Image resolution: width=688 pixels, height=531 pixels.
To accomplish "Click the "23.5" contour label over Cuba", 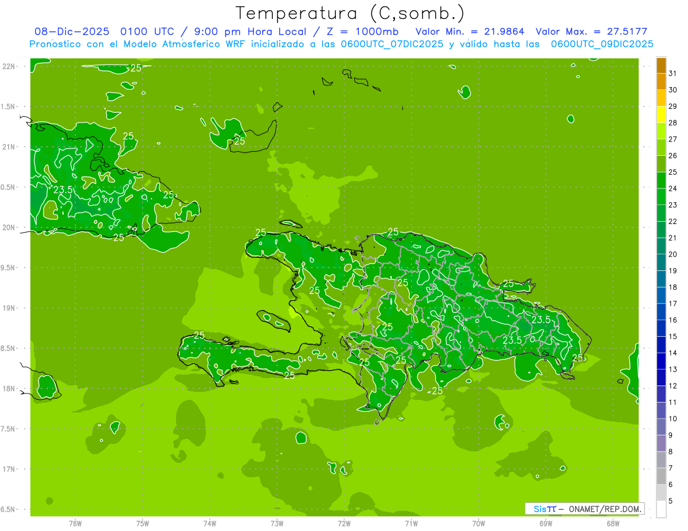I will coord(63,190).
